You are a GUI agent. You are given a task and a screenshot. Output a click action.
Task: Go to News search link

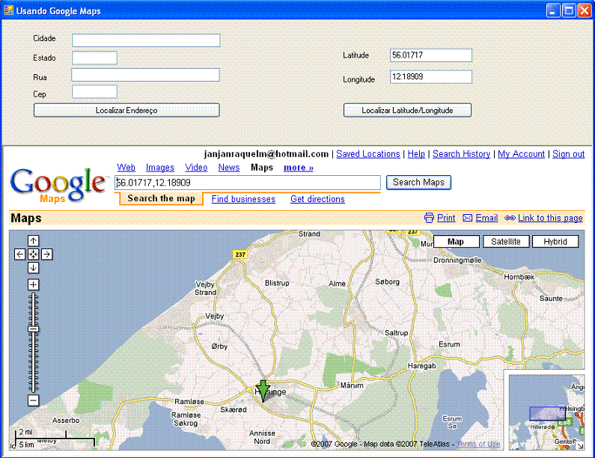pyautogui.click(x=229, y=168)
